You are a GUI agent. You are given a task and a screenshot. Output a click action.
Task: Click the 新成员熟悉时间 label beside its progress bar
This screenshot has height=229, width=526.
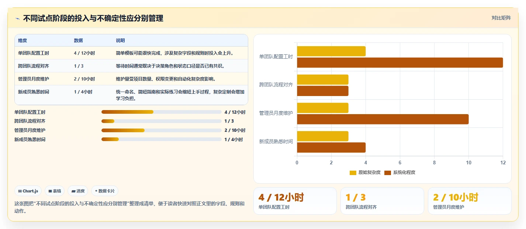pyautogui.click(x=30, y=140)
